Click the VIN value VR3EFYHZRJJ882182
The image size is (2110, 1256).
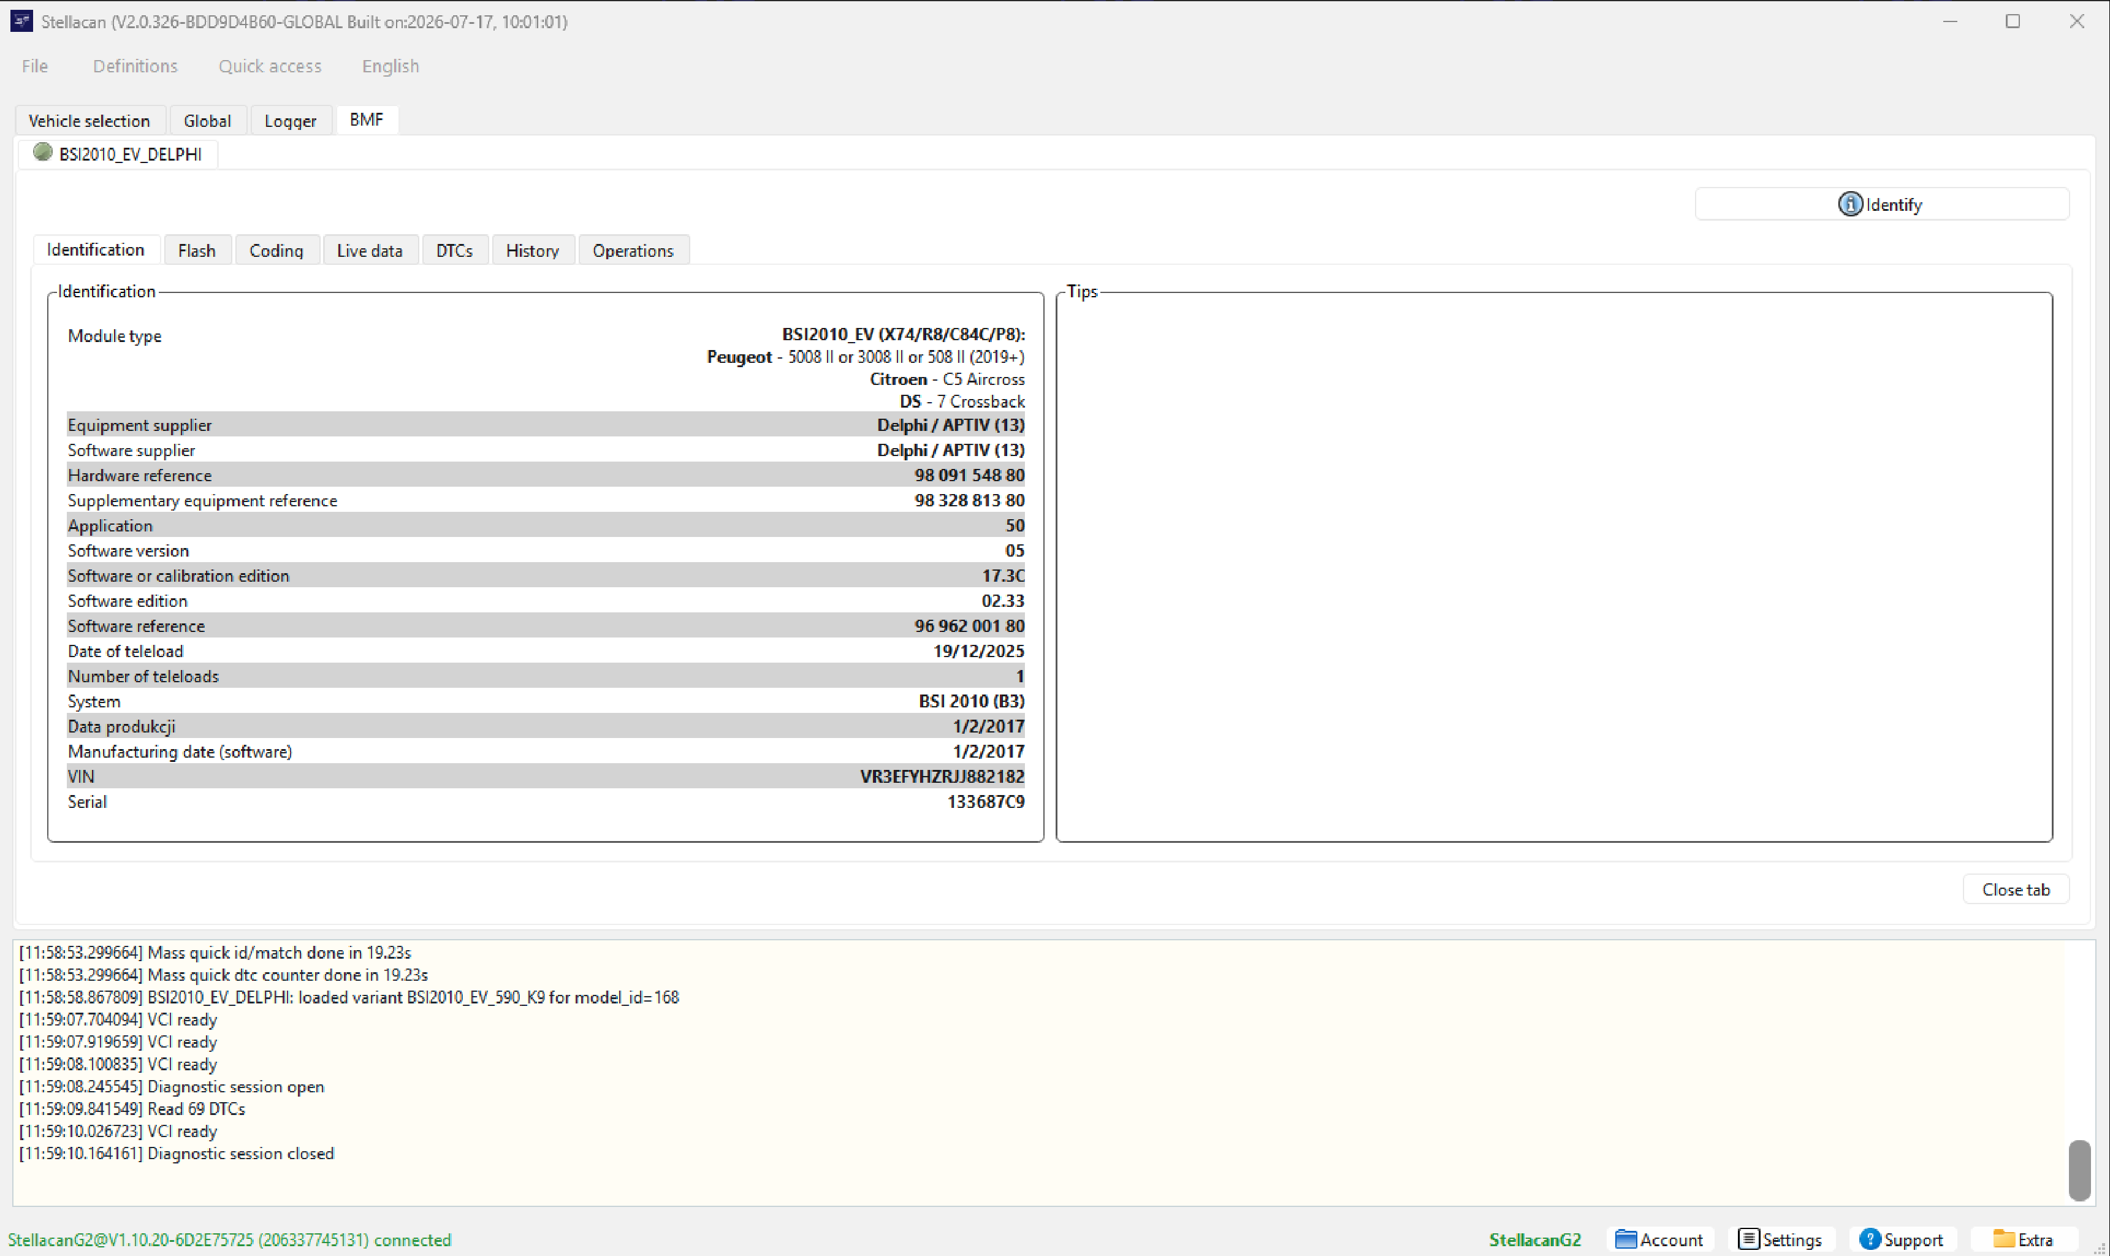tap(942, 776)
